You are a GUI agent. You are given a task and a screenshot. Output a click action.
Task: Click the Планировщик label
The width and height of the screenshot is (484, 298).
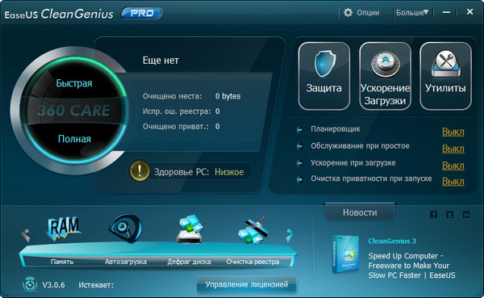pos(336,129)
